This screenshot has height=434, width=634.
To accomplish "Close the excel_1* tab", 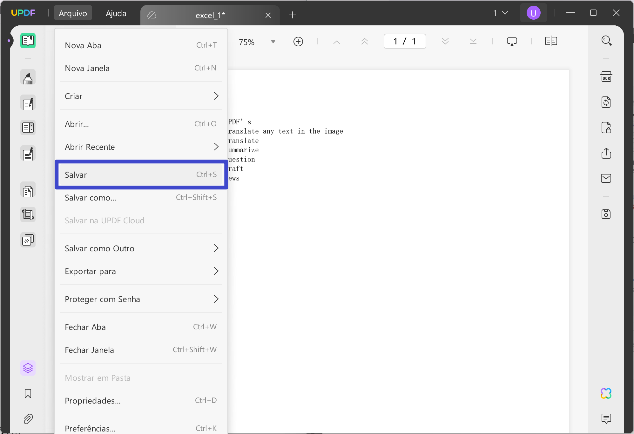I will [268, 15].
